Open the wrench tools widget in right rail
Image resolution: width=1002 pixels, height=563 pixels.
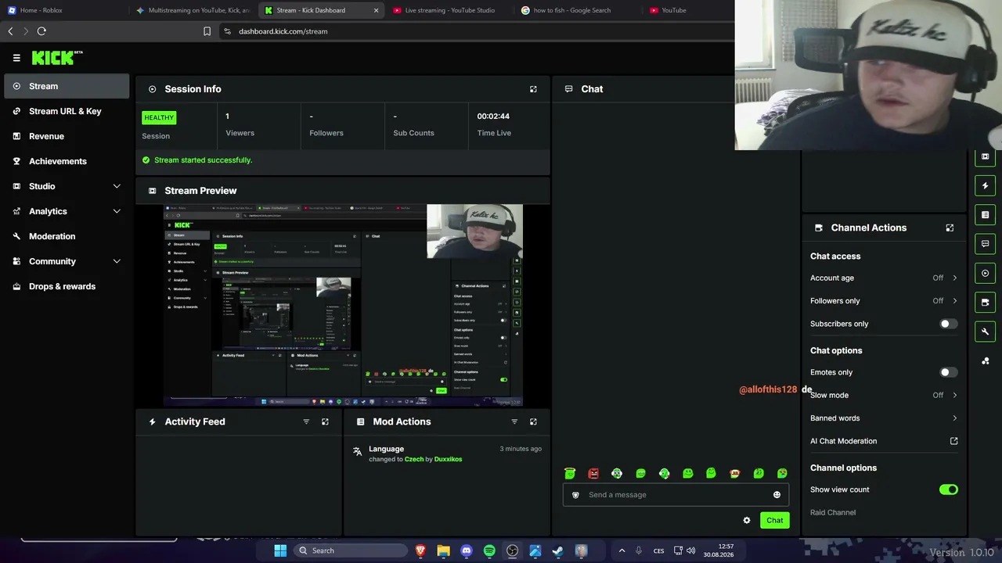(x=986, y=332)
